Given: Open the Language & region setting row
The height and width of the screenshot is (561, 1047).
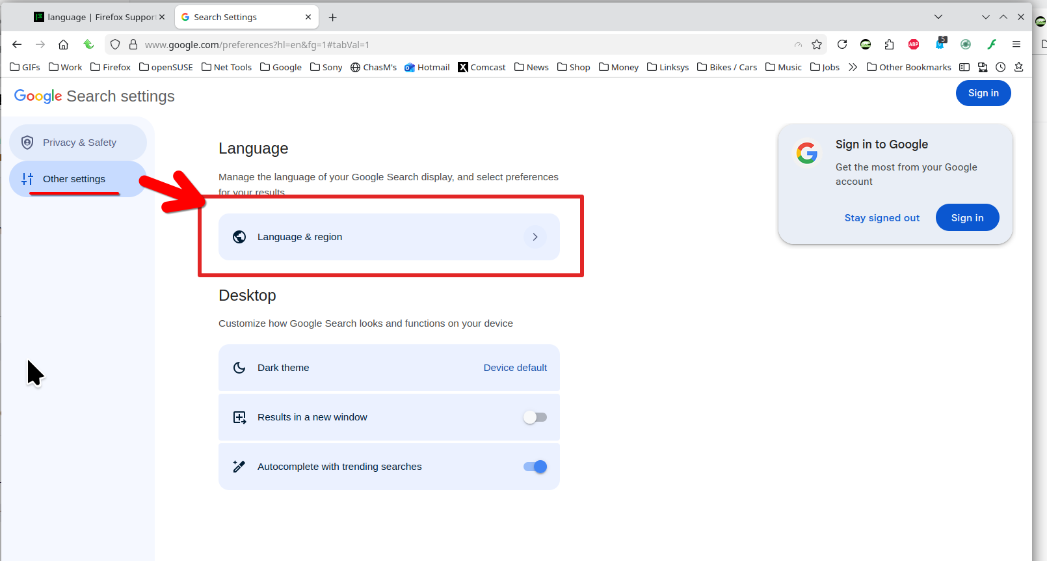Looking at the screenshot, I should [389, 237].
